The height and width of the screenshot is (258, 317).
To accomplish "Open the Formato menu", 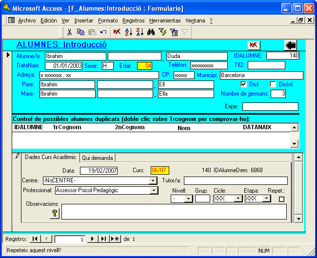I will pyautogui.click(x=108, y=20).
